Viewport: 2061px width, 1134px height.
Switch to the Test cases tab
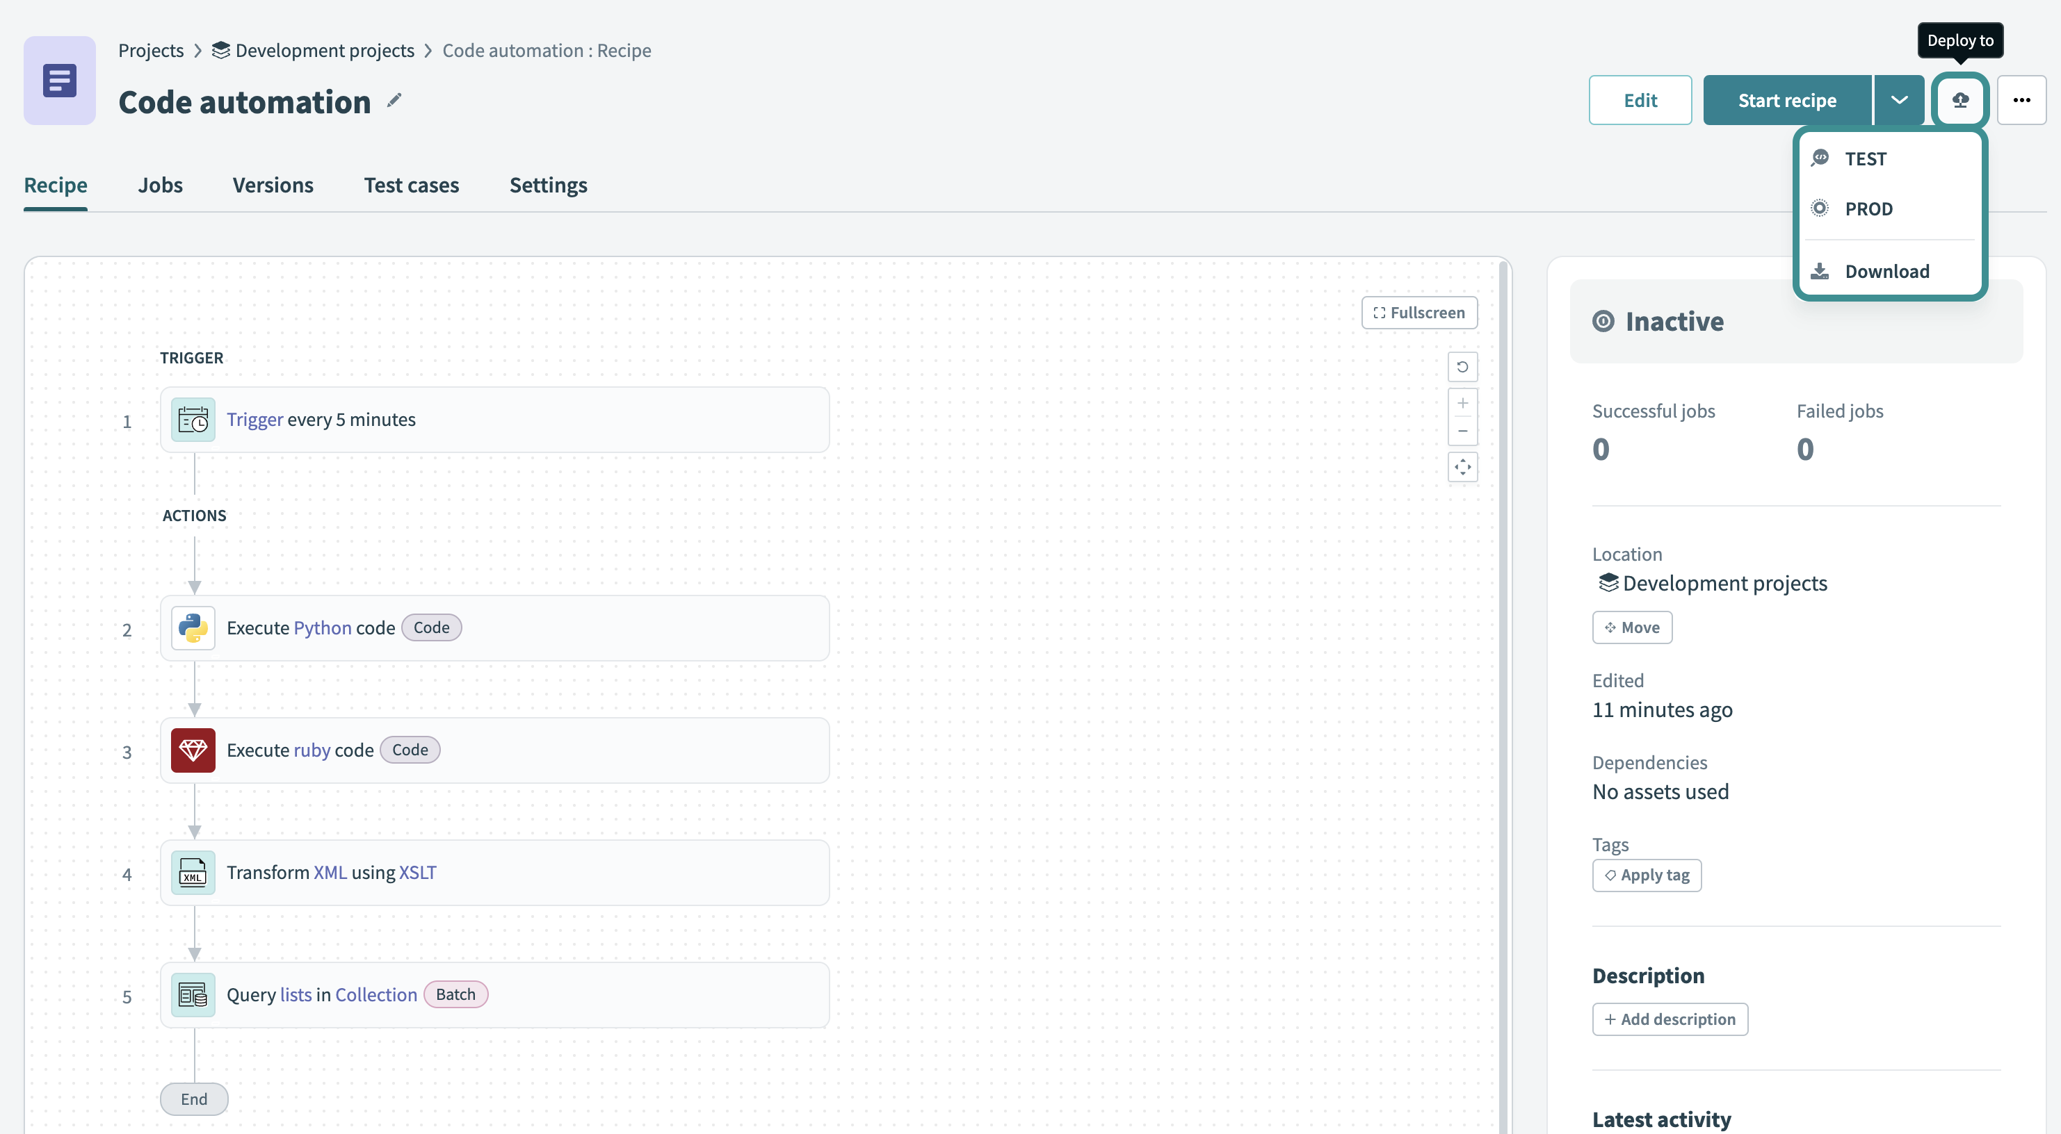coord(411,185)
